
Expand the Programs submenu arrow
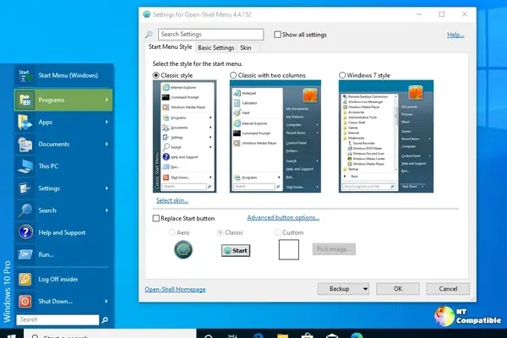[106, 100]
